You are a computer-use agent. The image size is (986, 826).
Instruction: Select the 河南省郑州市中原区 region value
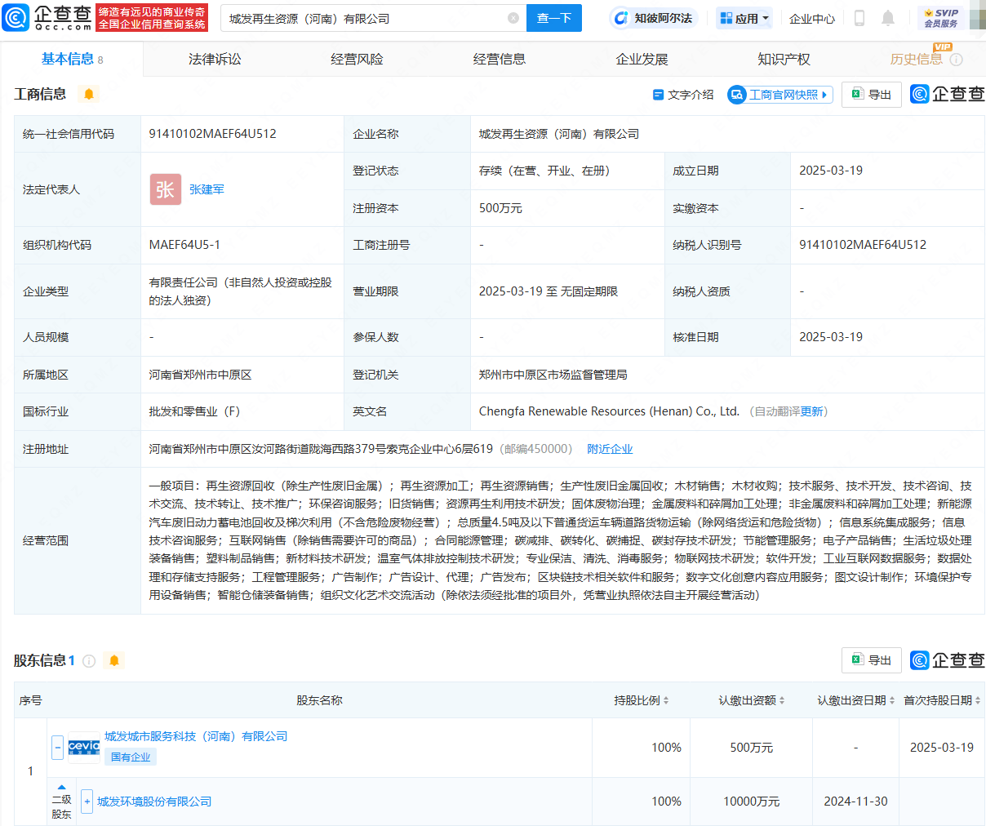click(x=200, y=375)
